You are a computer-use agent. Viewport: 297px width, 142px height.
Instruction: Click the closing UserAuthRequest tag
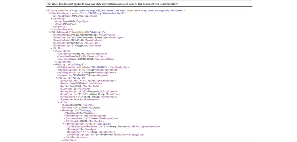click(x=62, y=30)
